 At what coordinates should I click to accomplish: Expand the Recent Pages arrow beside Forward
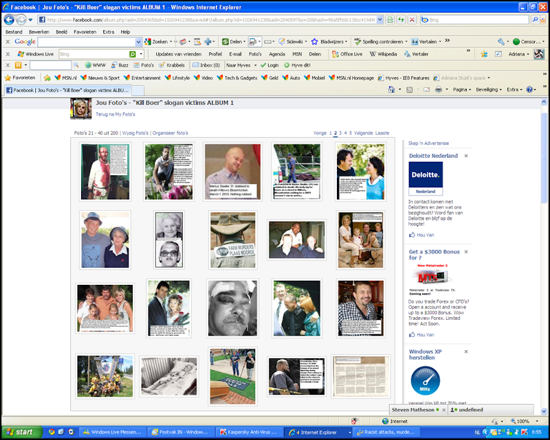coord(30,20)
